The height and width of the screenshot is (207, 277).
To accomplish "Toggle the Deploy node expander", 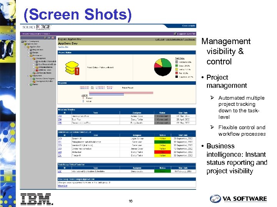I will [28, 84].
